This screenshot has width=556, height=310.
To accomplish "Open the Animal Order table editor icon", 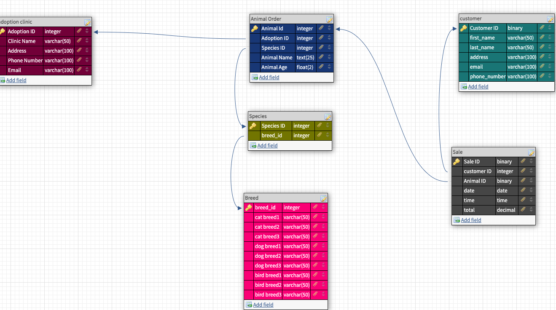I will pyautogui.click(x=329, y=19).
